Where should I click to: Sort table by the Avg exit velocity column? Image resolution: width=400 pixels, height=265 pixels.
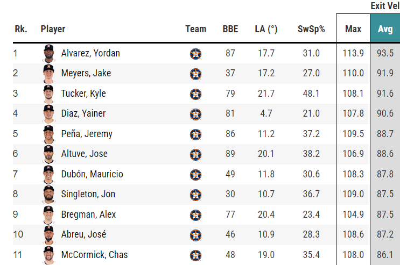point(385,29)
